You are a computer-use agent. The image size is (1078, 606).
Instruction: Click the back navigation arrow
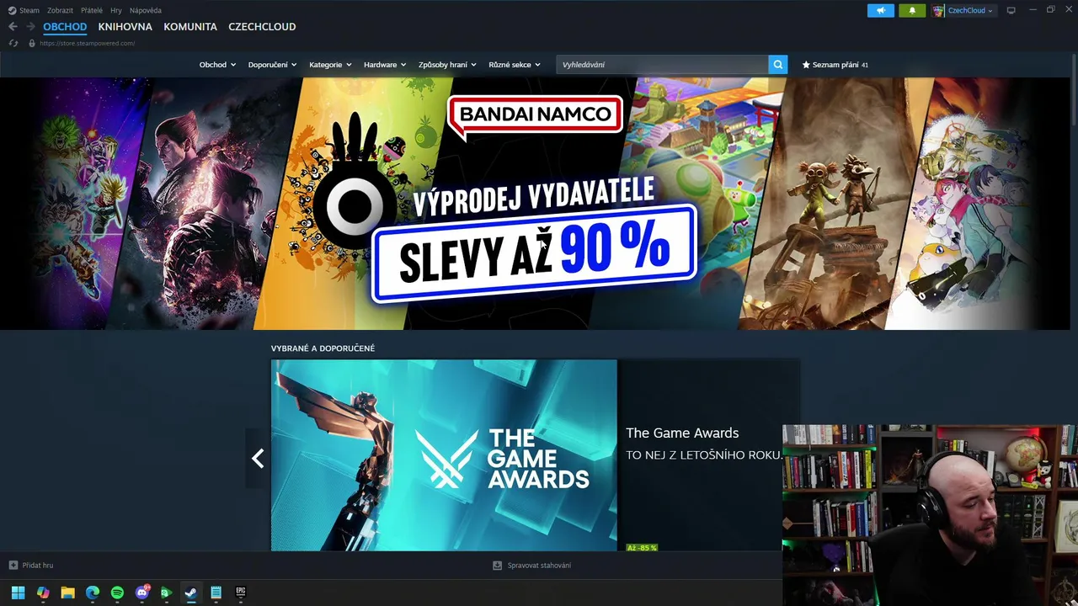[13, 27]
